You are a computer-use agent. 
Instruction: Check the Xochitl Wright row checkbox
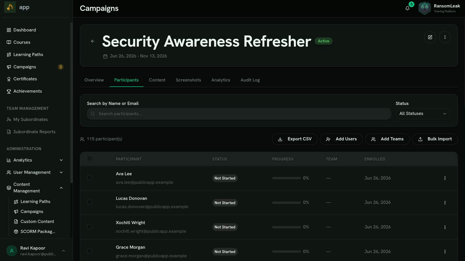tap(90, 227)
